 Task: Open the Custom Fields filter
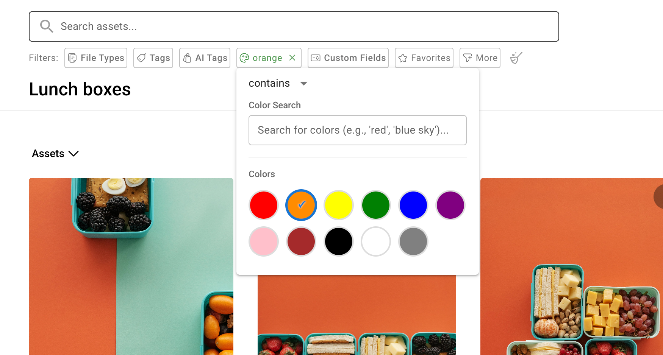pyautogui.click(x=347, y=58)
